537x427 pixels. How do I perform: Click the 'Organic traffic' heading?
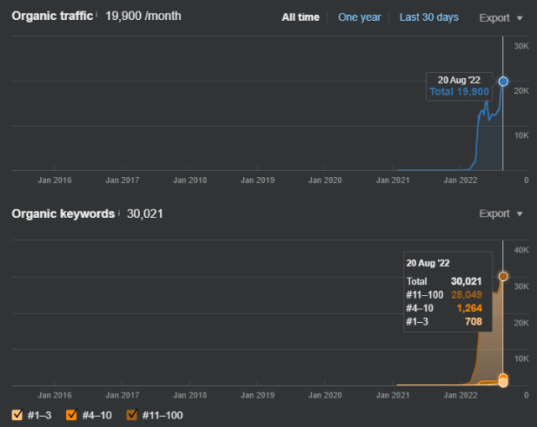point(52,16)
